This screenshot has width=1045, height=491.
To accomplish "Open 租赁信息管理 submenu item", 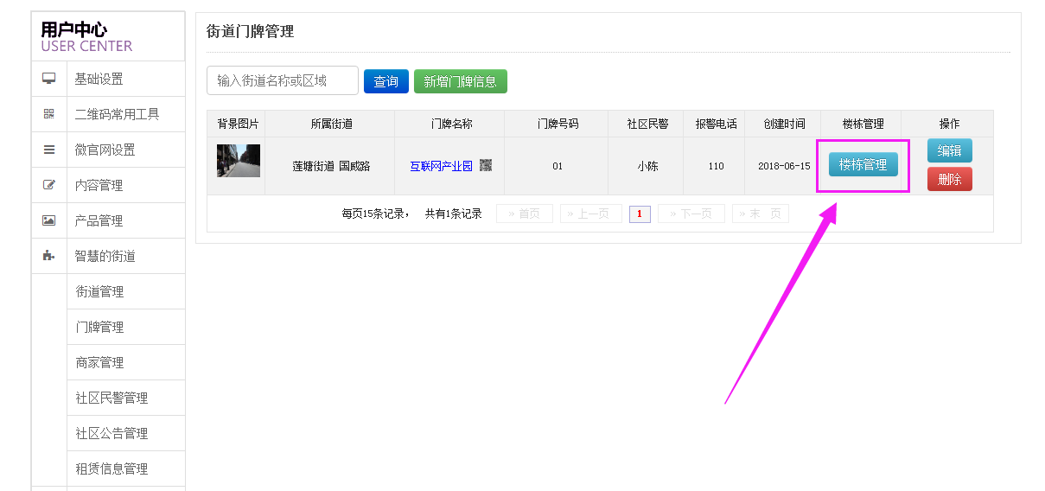I will [x=126, y=469].
